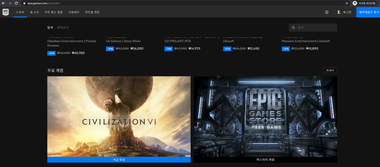380x167 pixels.
Task: Click the magnifier icon in search box
Action: [293, 28]
